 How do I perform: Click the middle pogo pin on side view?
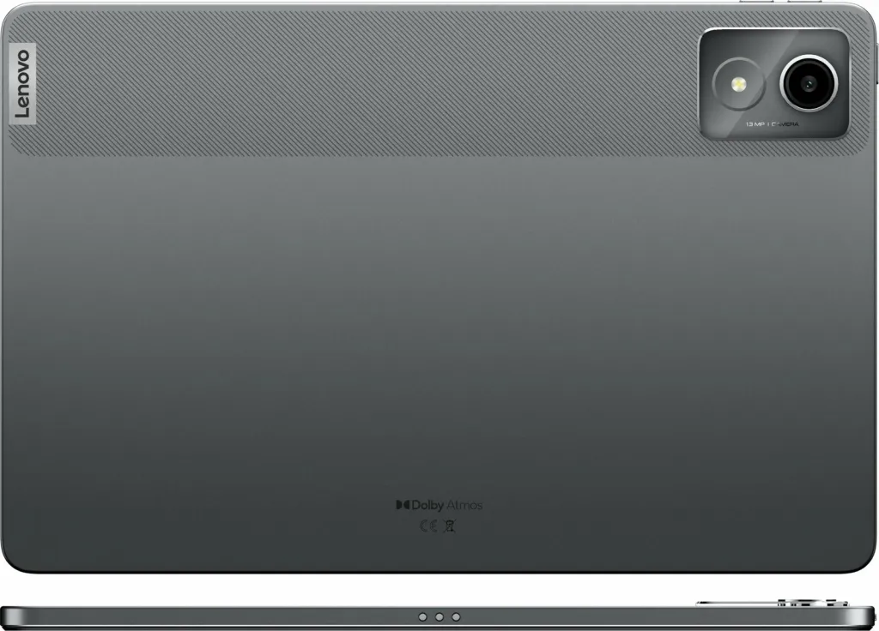tap(439, 617)
